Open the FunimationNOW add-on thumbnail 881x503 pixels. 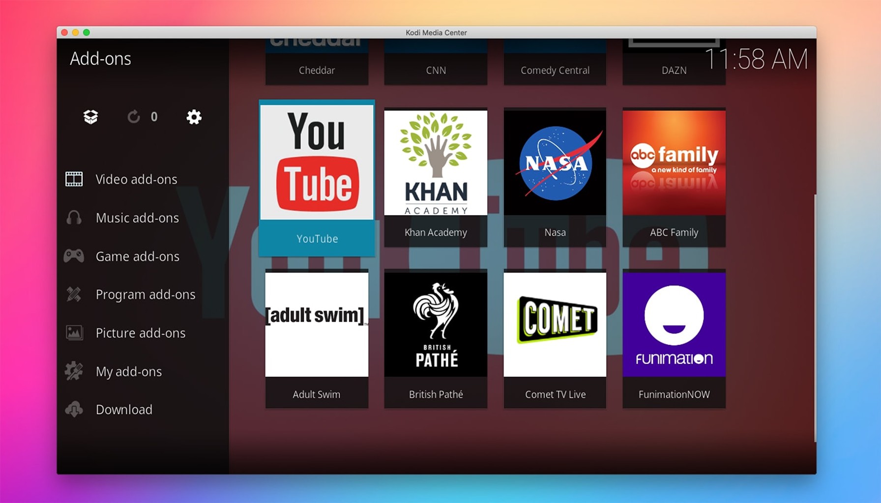[674, 325]
